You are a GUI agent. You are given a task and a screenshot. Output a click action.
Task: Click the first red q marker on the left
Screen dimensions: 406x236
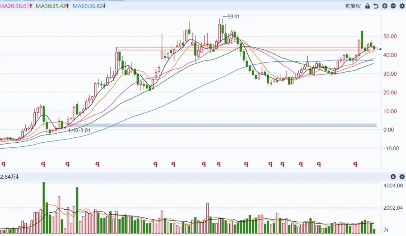[x=4, y=164]
